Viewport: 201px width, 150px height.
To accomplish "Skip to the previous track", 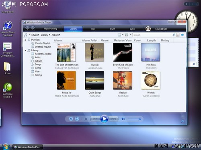I will pos(95,119).
